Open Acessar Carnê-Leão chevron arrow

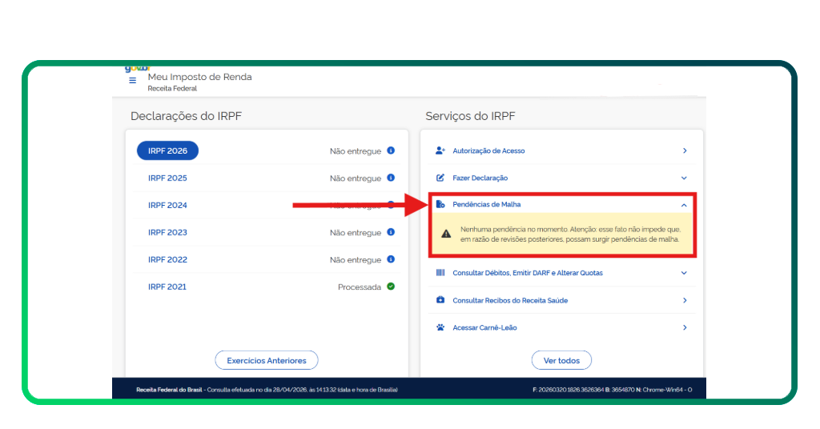[x=685, y=327]
